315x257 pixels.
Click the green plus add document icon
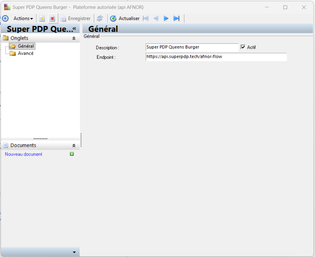[x=72, y=154]
